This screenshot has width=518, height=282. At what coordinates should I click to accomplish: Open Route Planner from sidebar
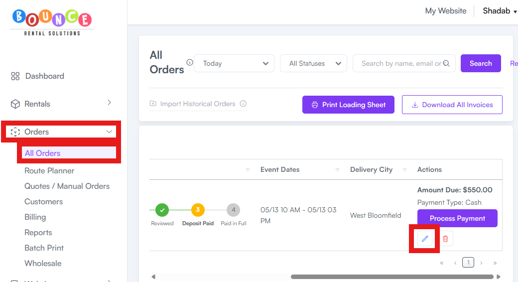[49, 170]
